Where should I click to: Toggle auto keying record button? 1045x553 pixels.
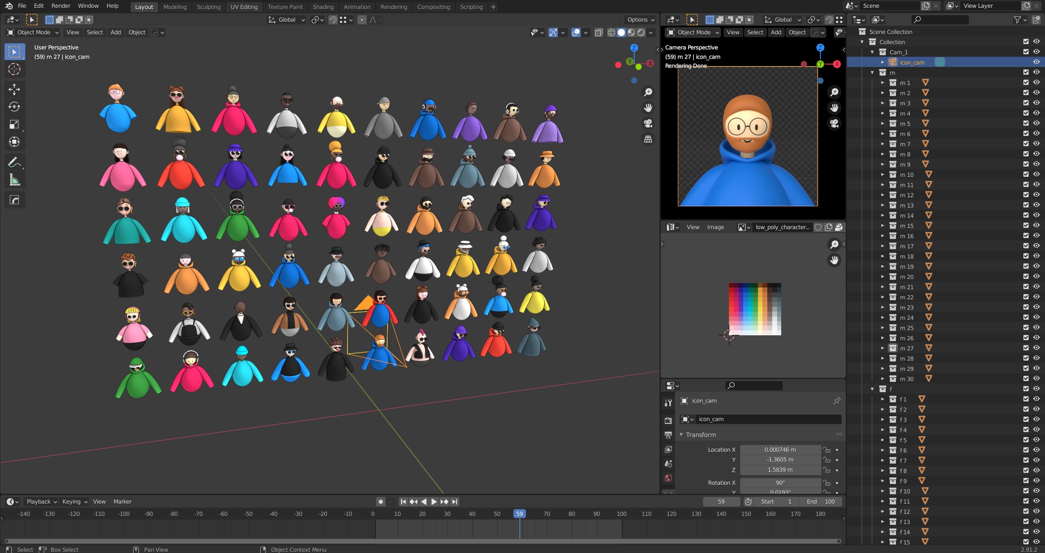tap(381, 502)
